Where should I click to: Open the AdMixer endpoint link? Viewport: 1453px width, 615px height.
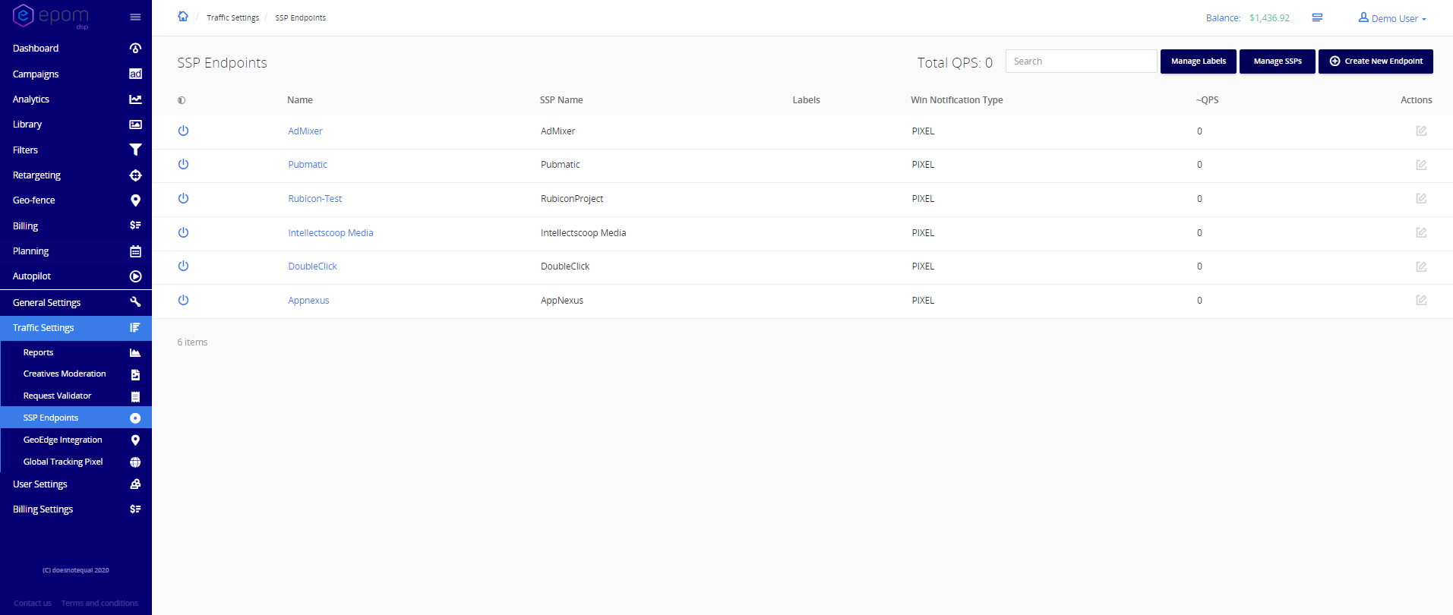click(x=305, y=131)
